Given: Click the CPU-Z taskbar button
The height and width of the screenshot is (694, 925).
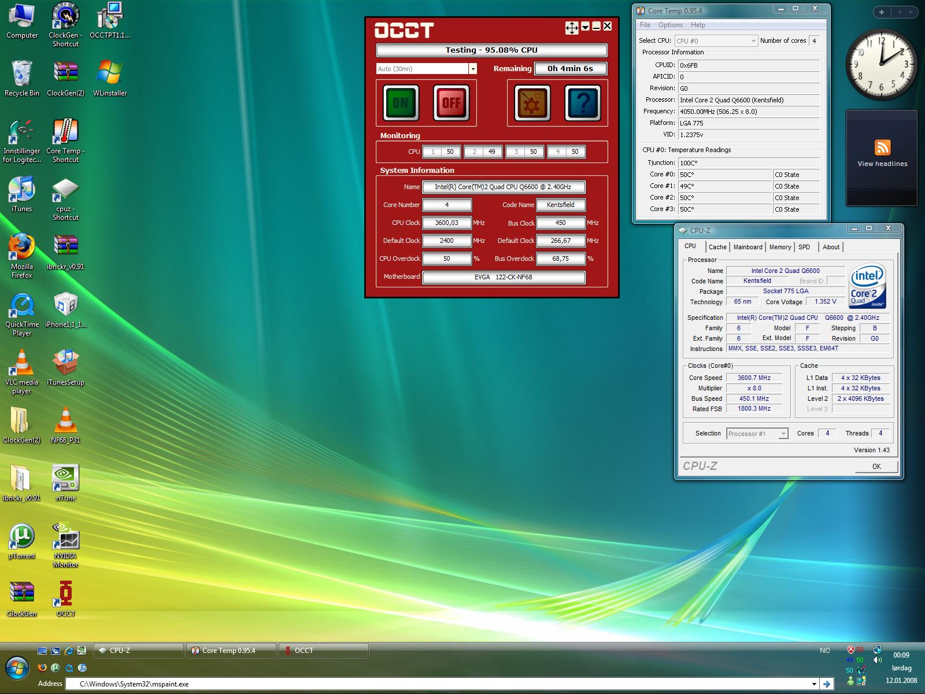Looking at the screenshot, I should pyautogui.click(x=139, y=651).
